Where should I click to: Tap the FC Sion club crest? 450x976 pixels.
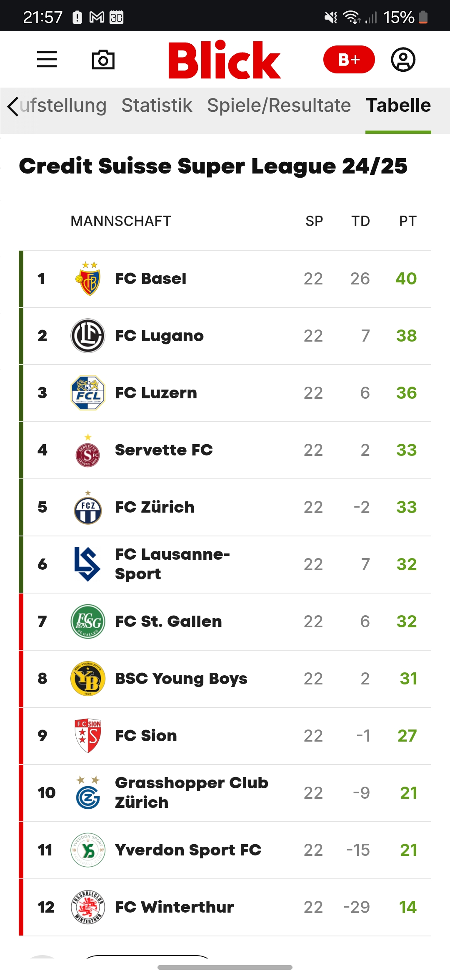(88, 736)
